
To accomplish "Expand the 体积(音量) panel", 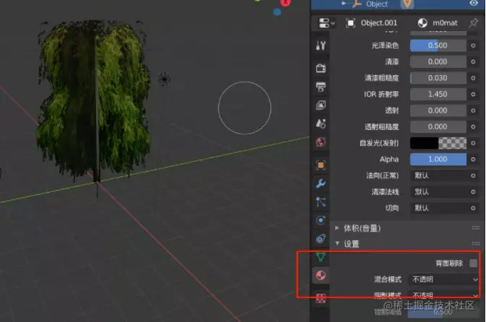I will pos(337,228).
